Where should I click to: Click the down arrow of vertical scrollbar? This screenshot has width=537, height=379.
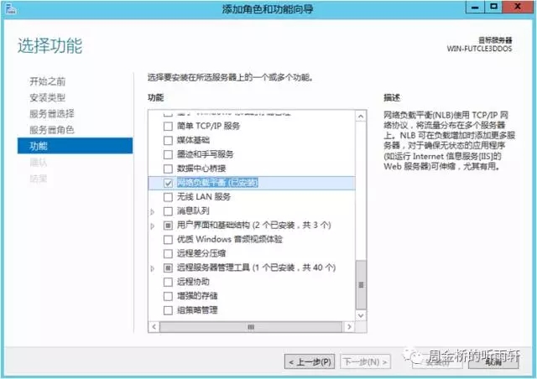[361, 315]
